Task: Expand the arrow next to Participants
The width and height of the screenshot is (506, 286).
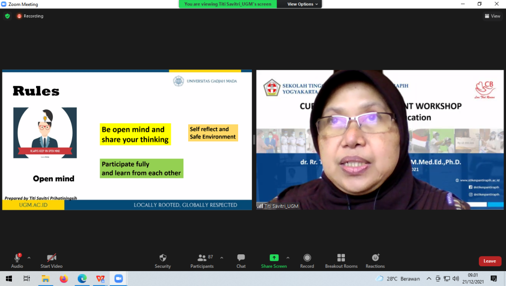Action: [x=221, y=258]
